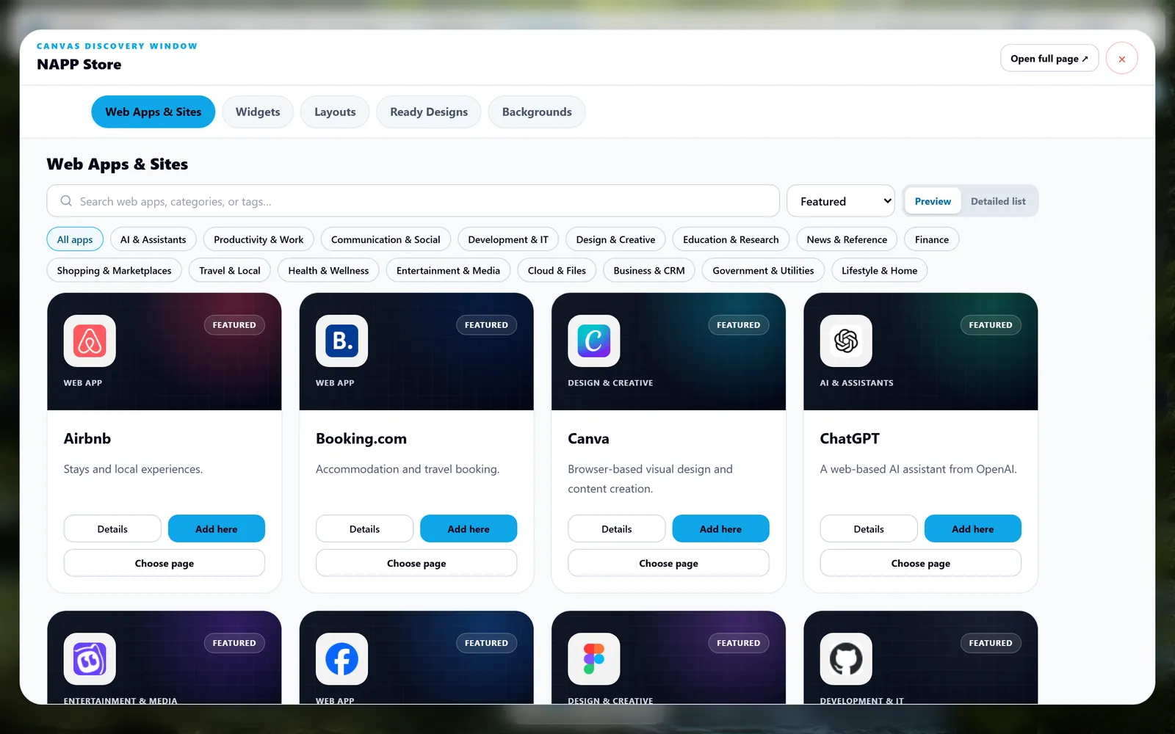Select the All apps filter
The height and width of the screenshot is (734, 1175).
(x=75, y=239)
